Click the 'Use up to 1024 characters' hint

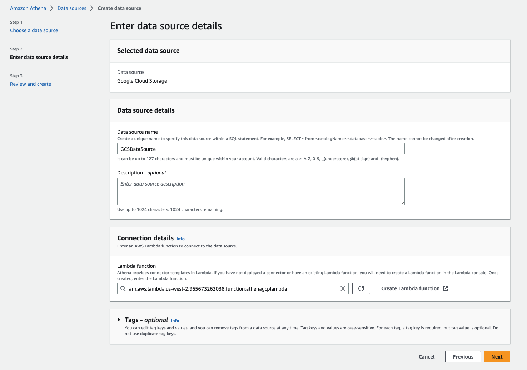170,209
